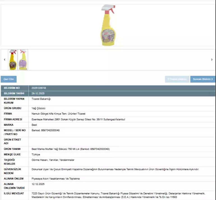Viewport: 216px width, 200px height.
Task: Go to Sonraki Bildirim
Action: [203, 79]
